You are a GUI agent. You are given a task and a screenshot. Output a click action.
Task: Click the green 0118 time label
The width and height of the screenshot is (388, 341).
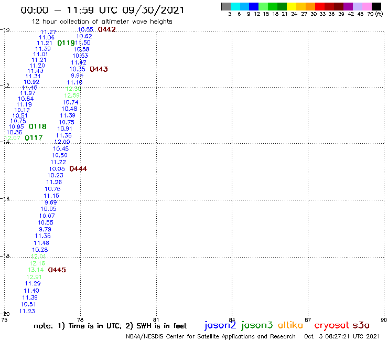point(38,126)
